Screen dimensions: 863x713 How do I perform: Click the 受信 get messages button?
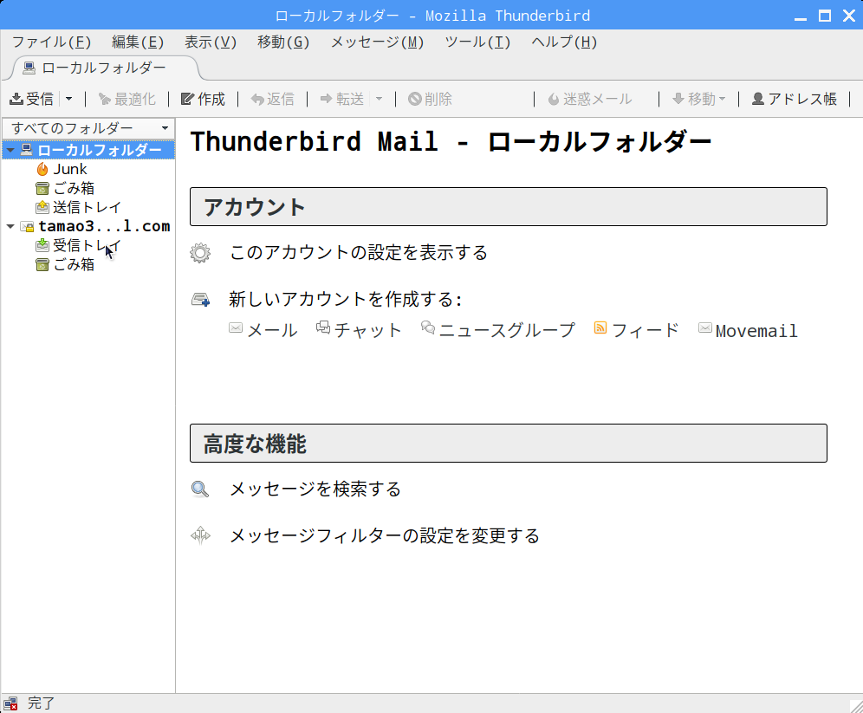click(x=32, y=99)
